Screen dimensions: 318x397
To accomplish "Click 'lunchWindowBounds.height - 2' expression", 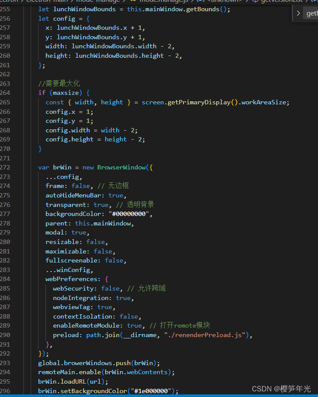I will tap(127, 56).
